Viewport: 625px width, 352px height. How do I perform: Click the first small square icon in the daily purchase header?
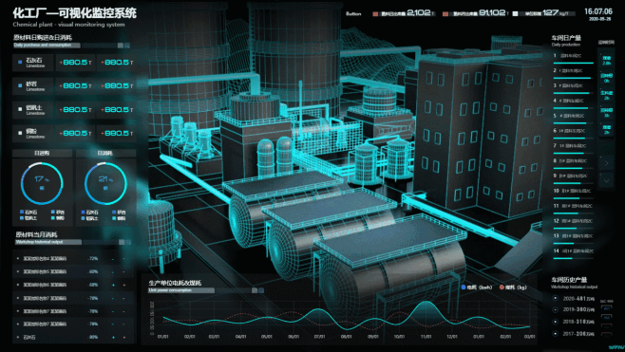point(121,46)
